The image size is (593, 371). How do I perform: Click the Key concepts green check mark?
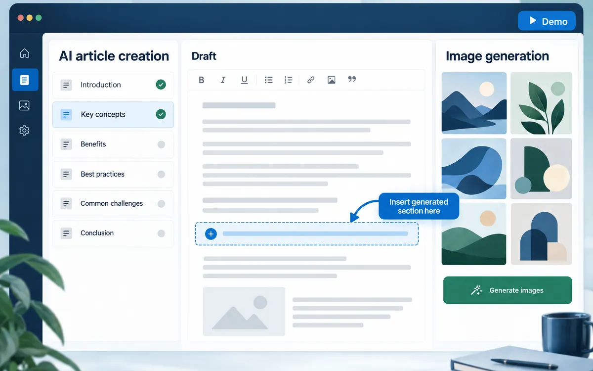(x=161, y=114)
